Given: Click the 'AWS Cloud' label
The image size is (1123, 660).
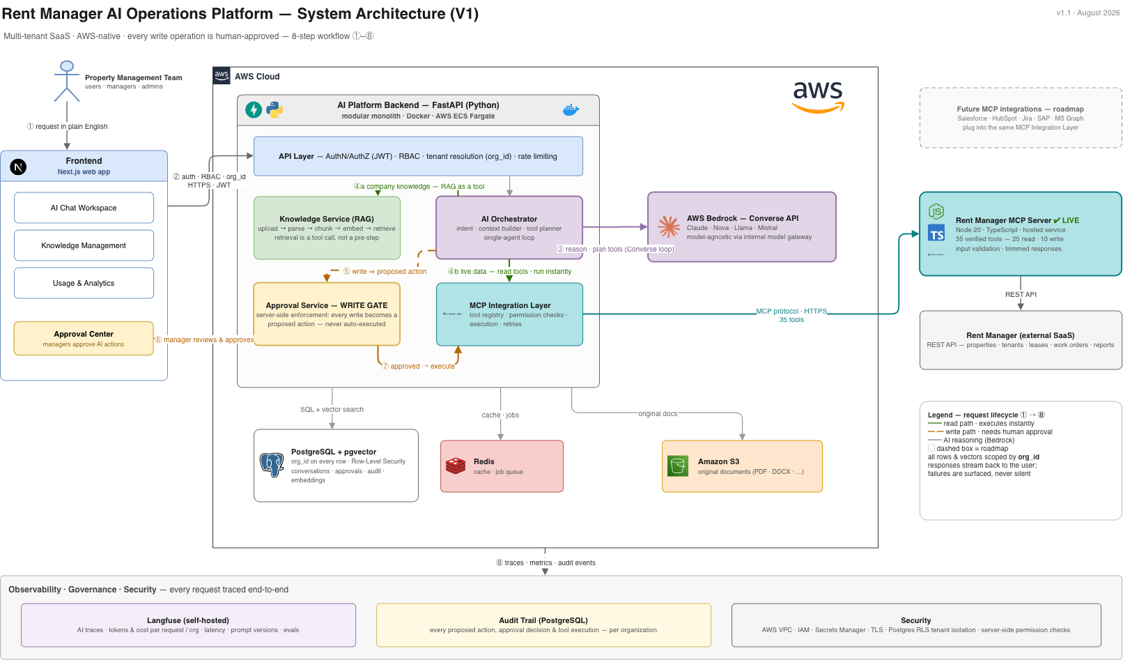Looking at the screenshot, I should (257, 77).
